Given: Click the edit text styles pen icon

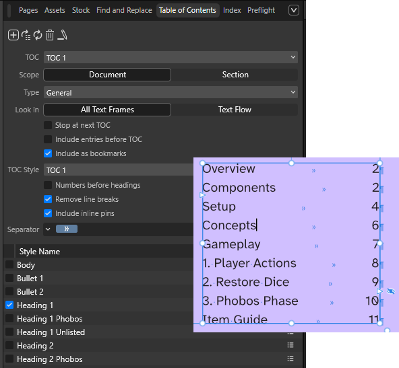Looking at the screenshot, I should 62,35.
